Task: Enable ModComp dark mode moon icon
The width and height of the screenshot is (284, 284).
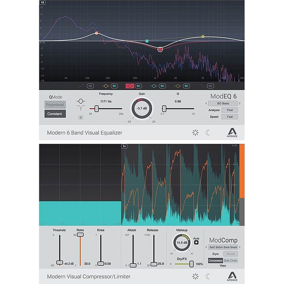Action: [x=208, y=276]
